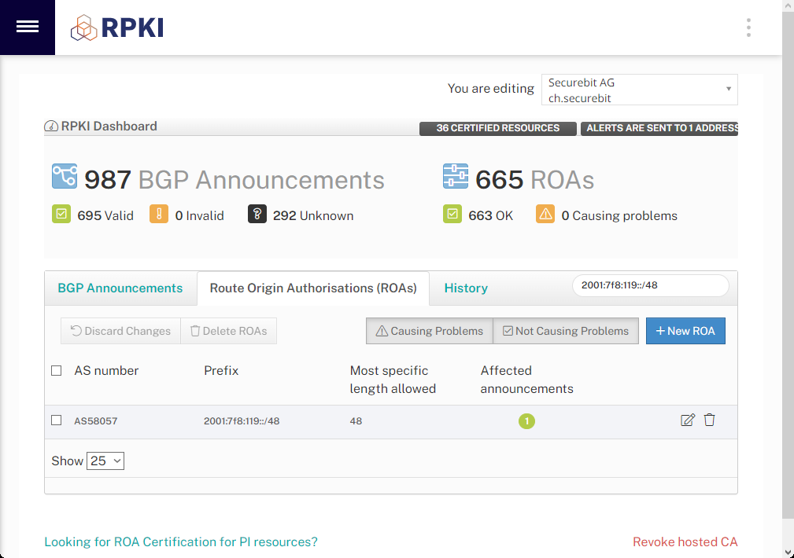Click the black Unknown question-mark icon
Screen dimensions: 794x558
pos(257,214)
